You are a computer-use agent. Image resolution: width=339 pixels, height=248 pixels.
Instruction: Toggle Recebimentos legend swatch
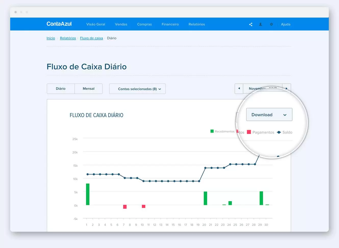(212, 131)
